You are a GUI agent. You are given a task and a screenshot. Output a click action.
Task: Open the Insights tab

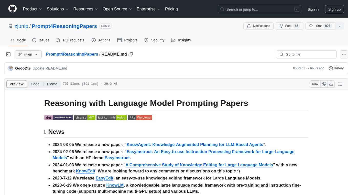(x=181, y=40)
